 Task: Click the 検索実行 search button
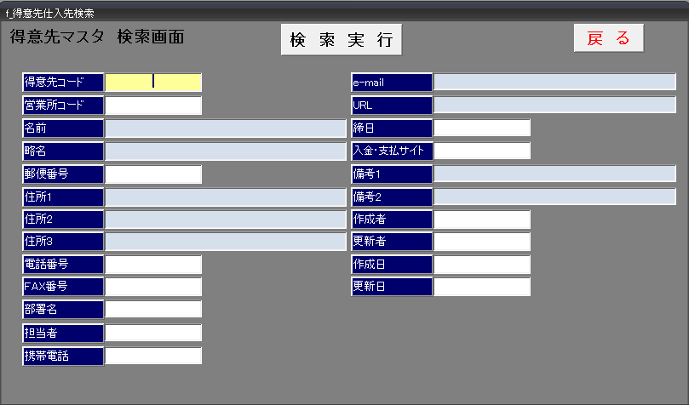341,39
